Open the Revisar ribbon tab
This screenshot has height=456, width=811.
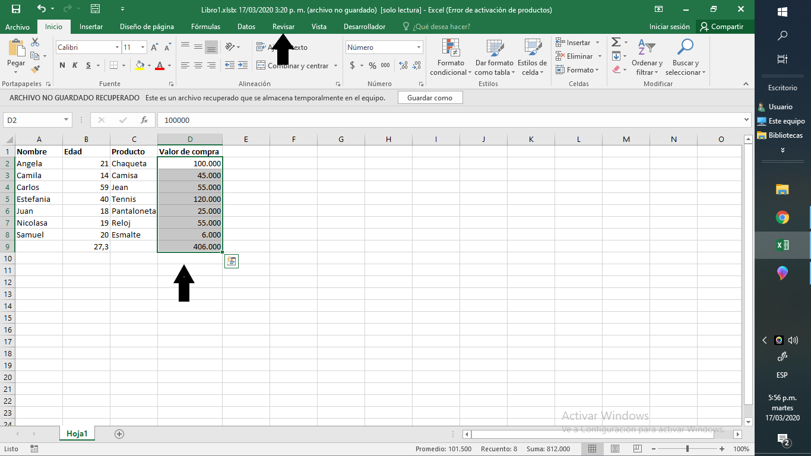pos(283,27)
